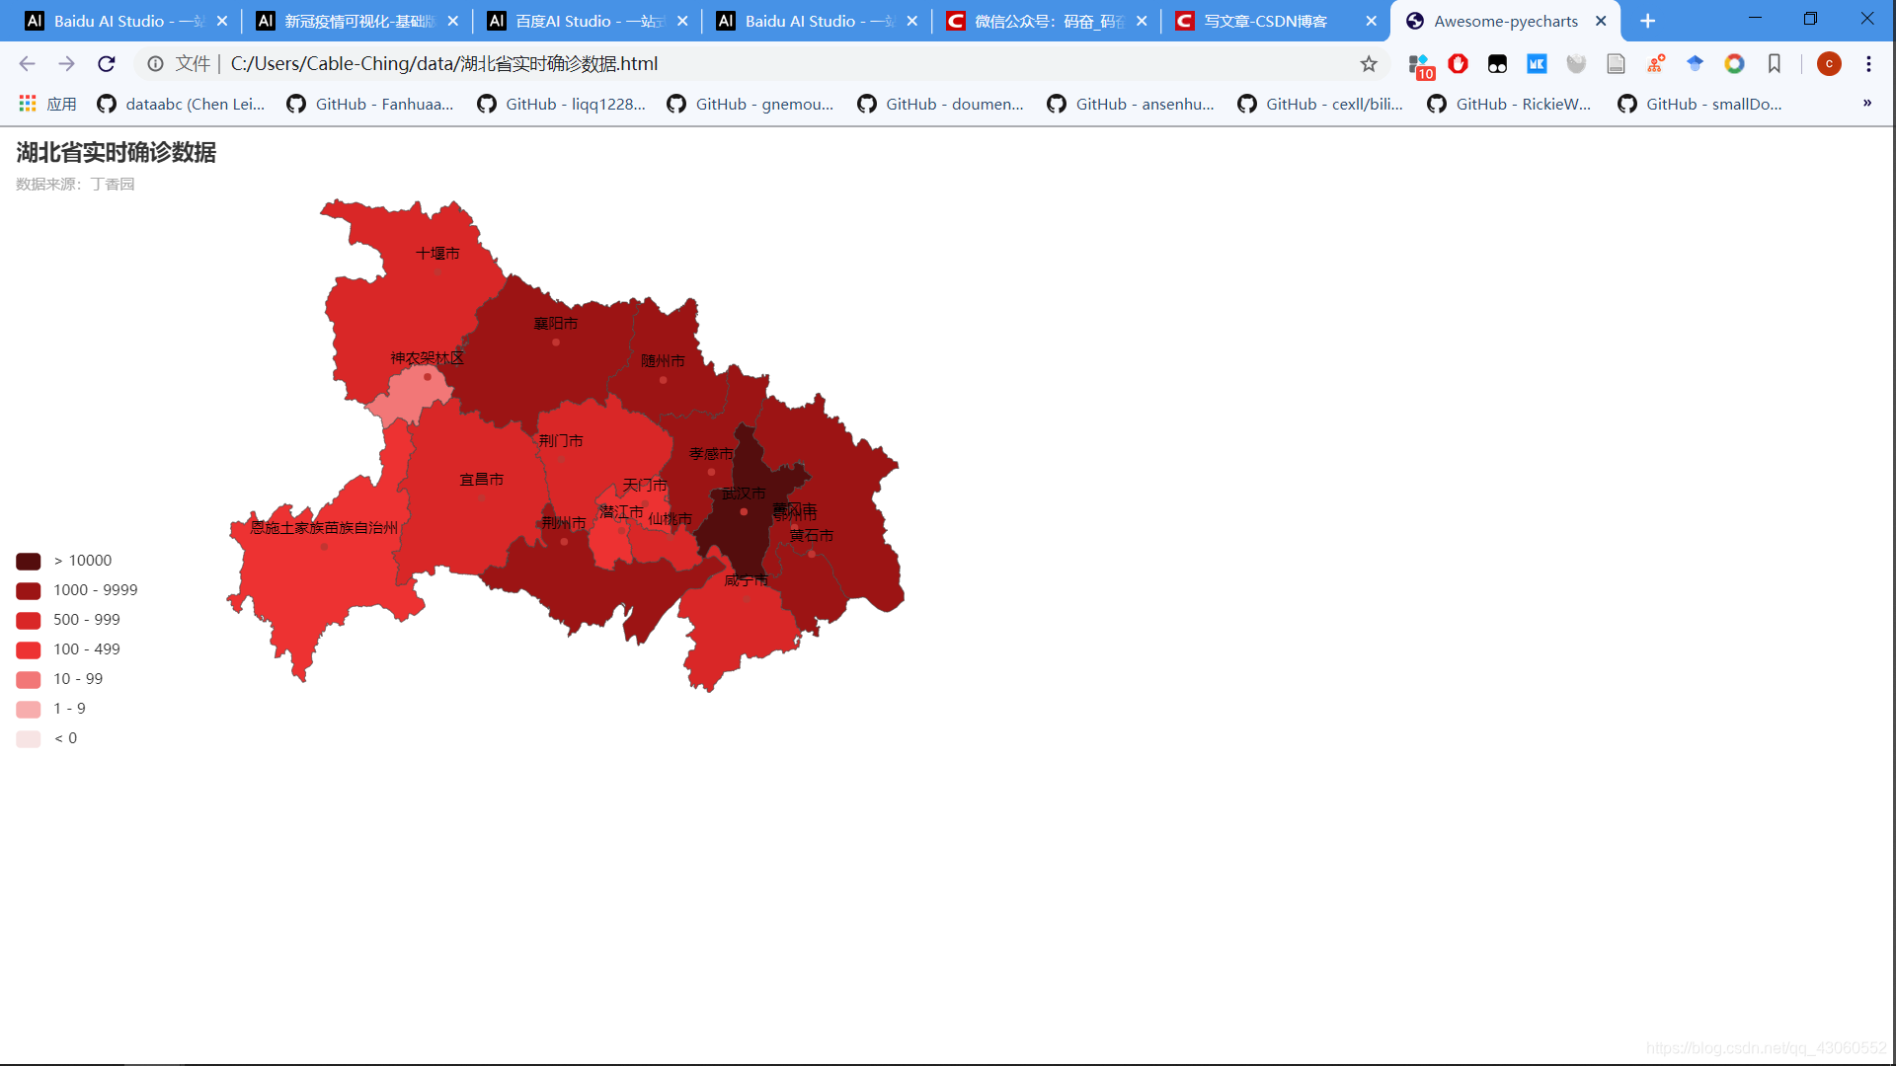Click the red AdBlock extension icon
Viewport: 1896px width, 1066px height.
click(x=1458, y=64)
